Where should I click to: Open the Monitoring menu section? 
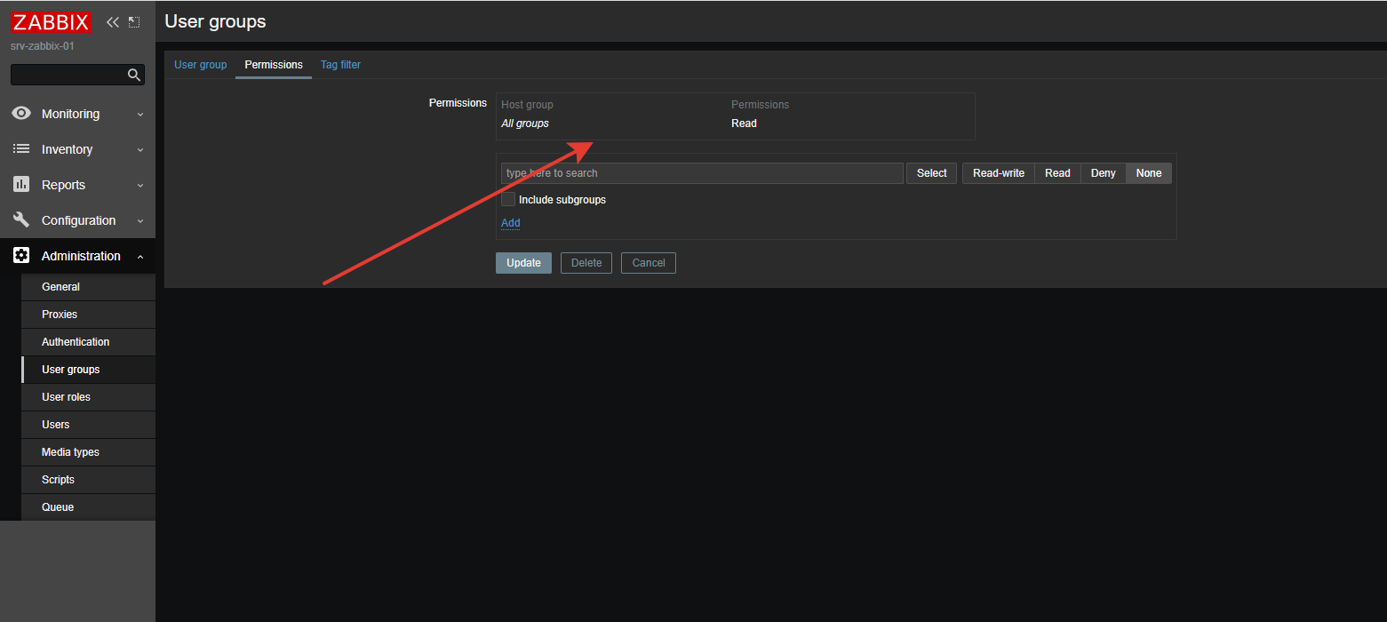tap(77, 114)
